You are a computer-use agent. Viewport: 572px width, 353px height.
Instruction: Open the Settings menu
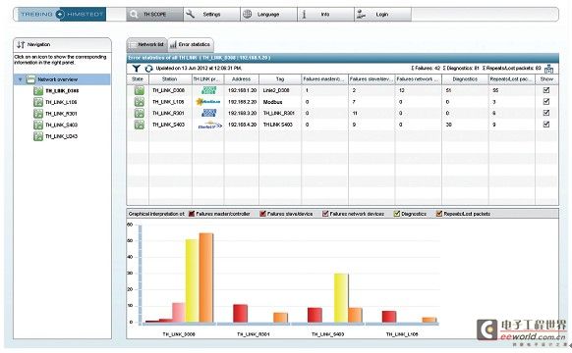pos(211,14)
